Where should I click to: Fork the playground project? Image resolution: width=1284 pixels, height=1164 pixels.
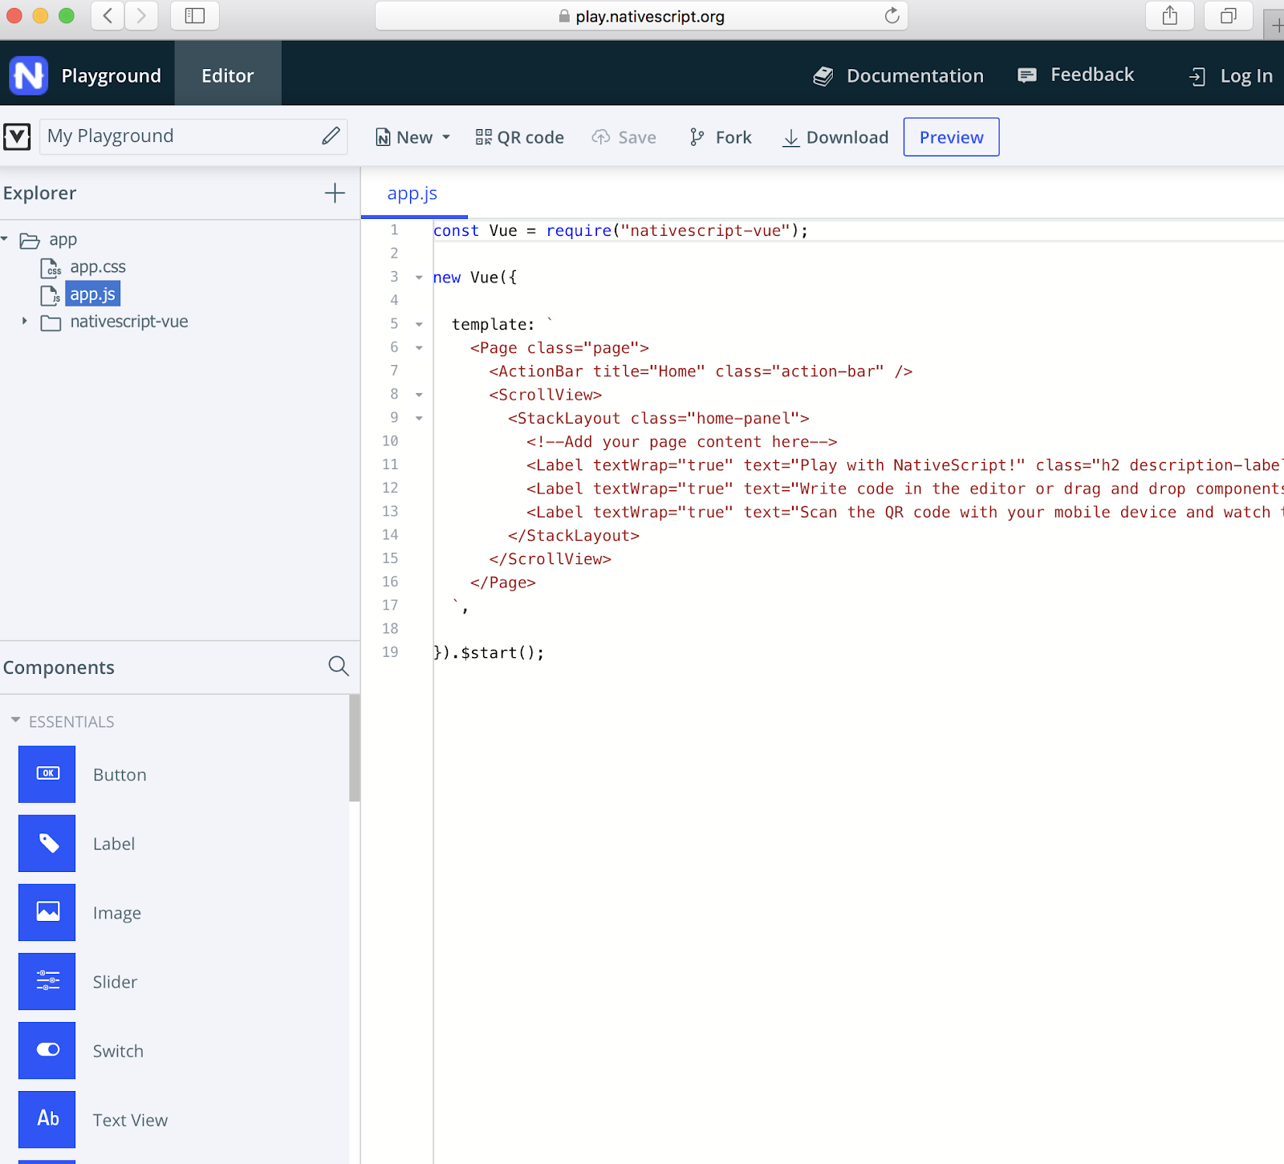click(x=720, y=137)
